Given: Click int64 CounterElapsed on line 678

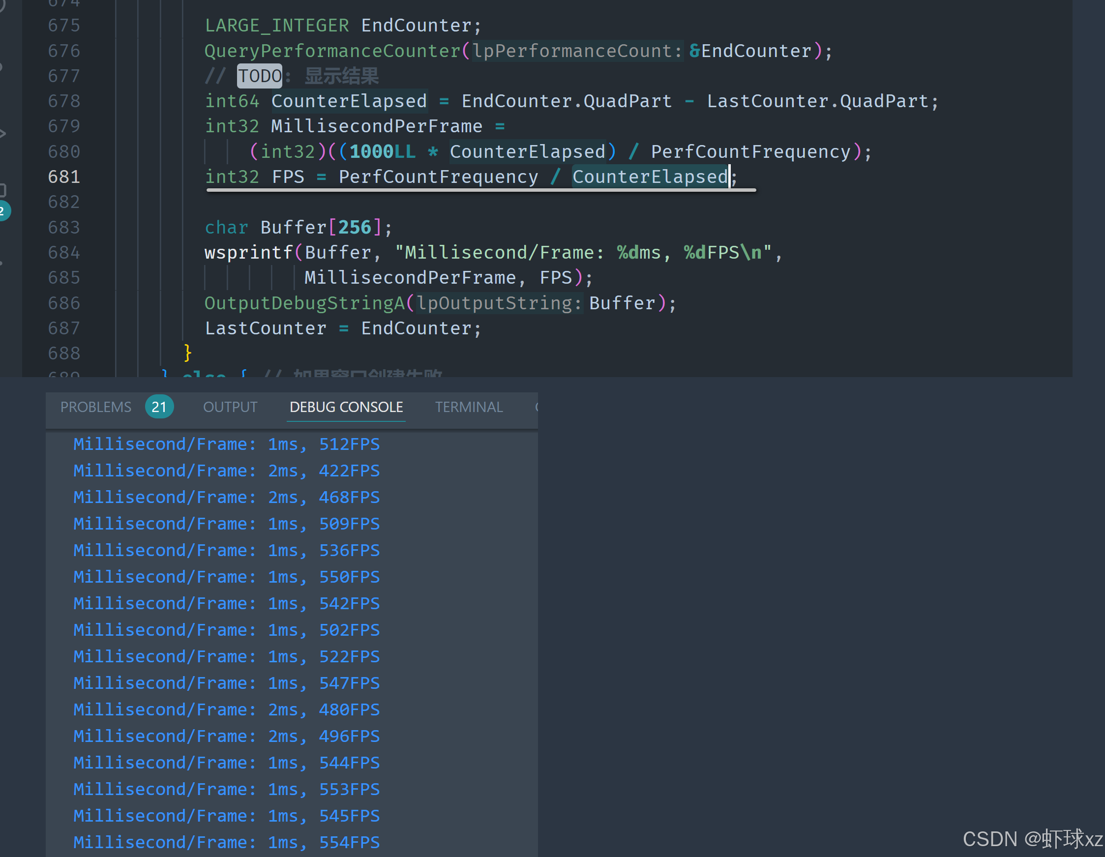Looking at the screenshot, I should 316,101.
